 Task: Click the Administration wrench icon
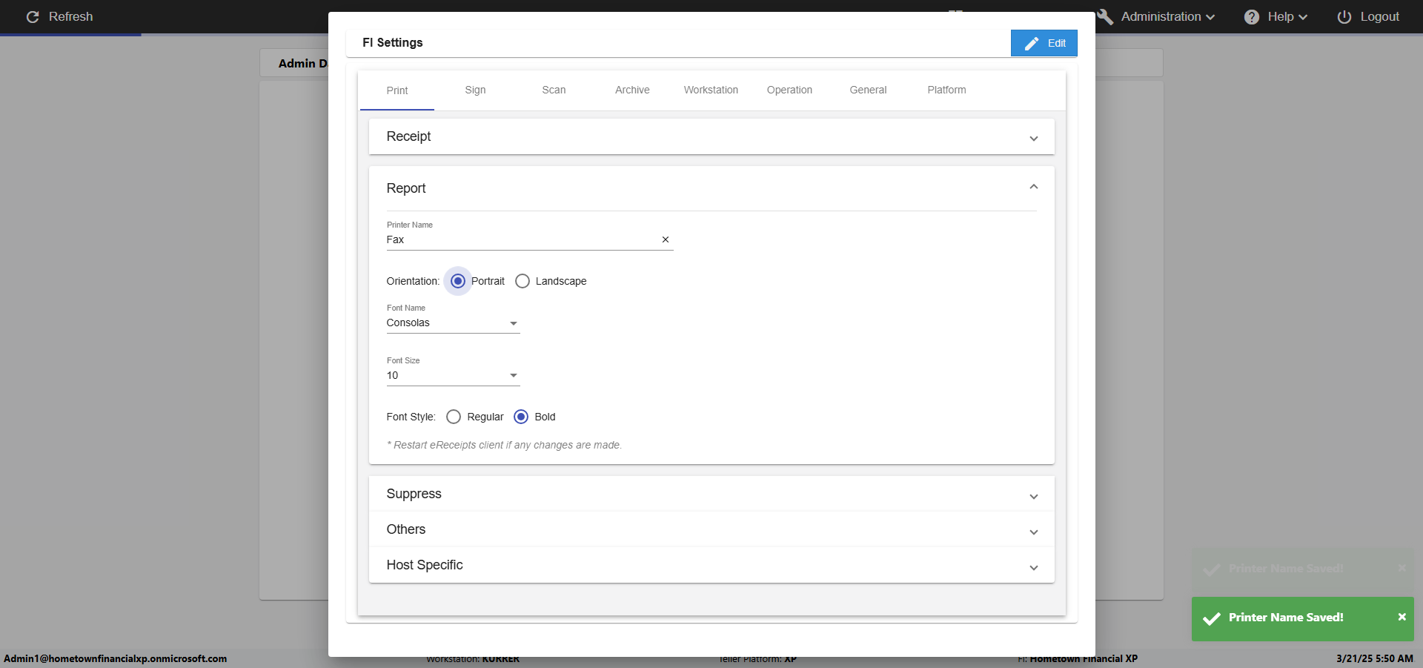[1106, 17]
